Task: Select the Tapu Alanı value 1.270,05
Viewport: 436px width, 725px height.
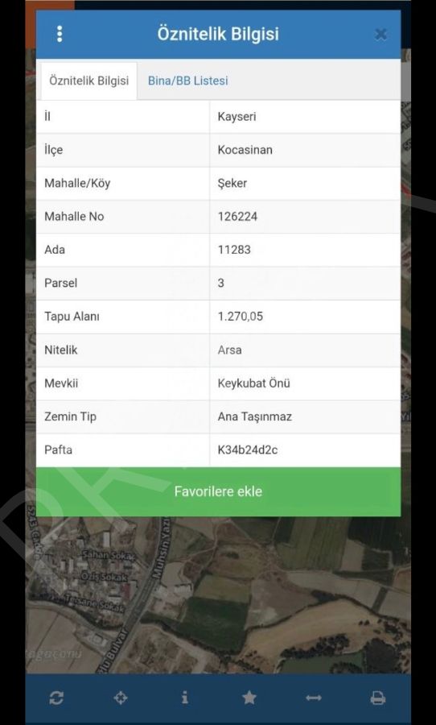Action: [241, 317]
